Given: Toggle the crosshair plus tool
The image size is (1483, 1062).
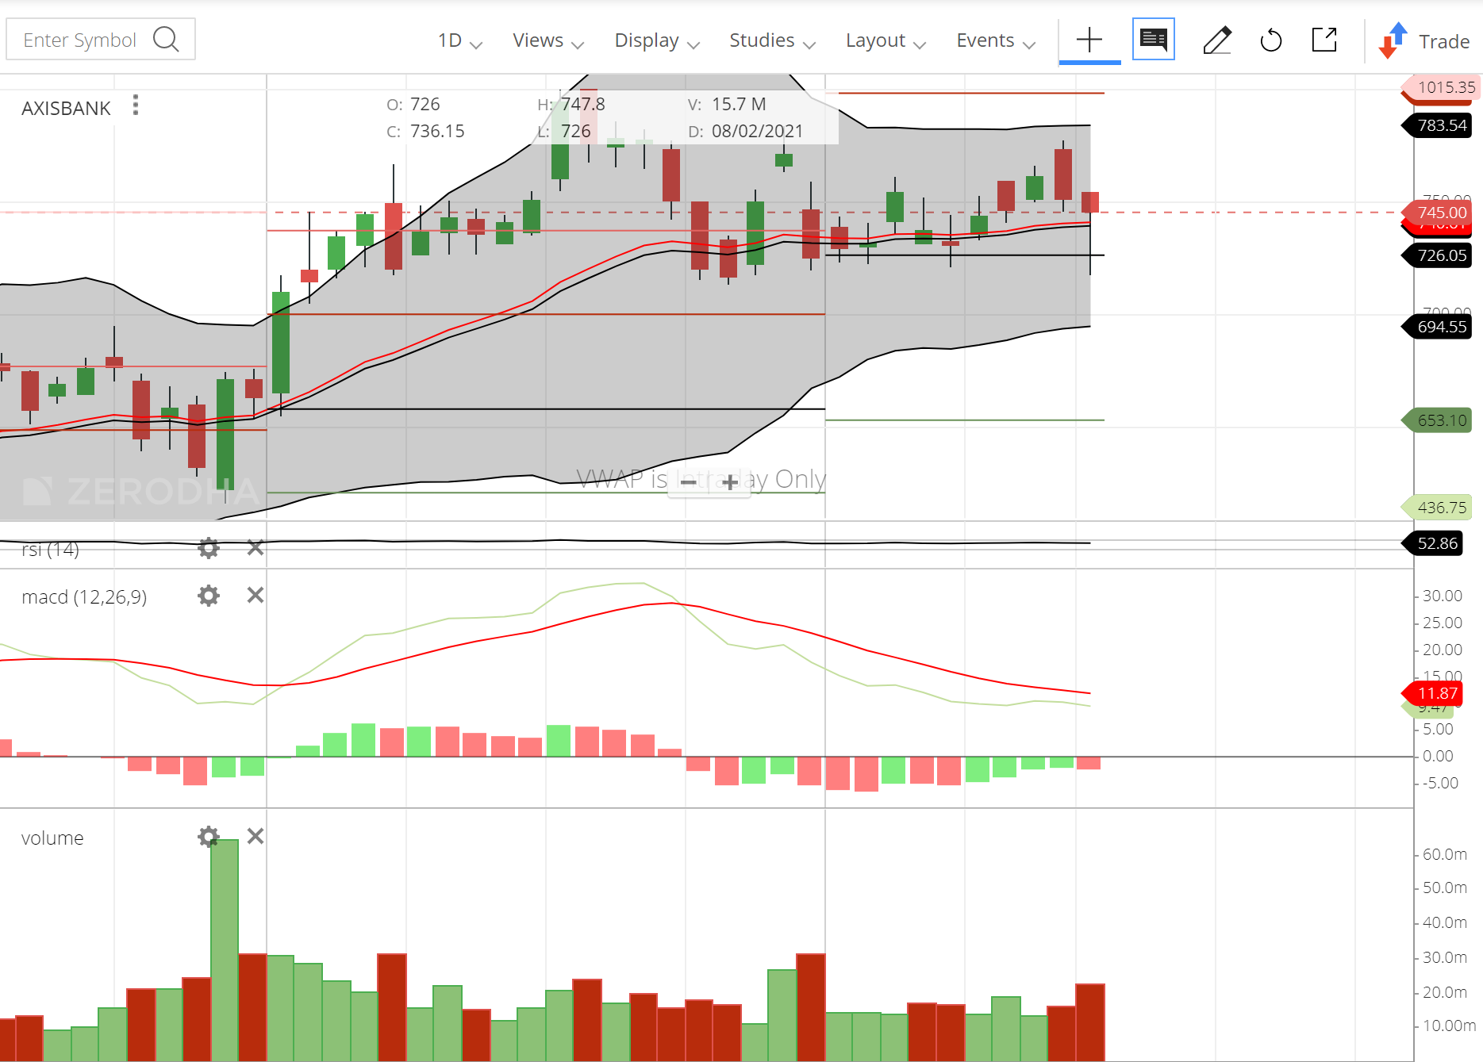Looking at the screenshot, I should (1089, 40).
